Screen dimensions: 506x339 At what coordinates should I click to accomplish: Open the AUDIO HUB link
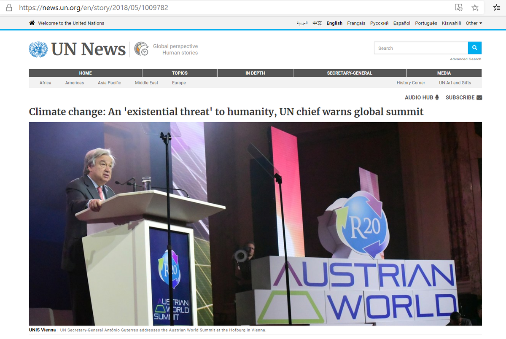pyautogui.click(x=419, y=97)
